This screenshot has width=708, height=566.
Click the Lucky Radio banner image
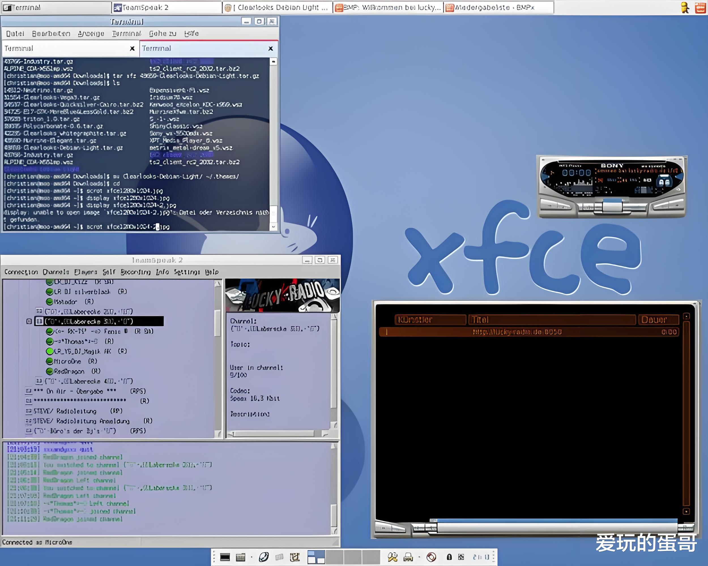[282, 295]
